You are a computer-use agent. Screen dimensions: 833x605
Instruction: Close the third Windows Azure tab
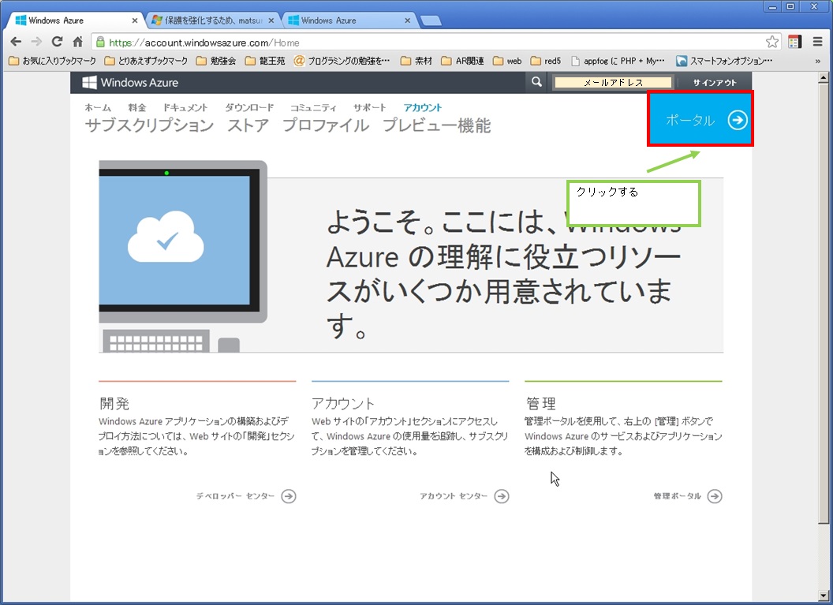coord(408,21)
